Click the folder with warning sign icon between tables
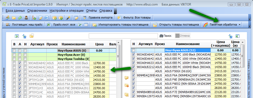This screenshot has height=98, width=253. pyautogui.click(x=127, y=95)
